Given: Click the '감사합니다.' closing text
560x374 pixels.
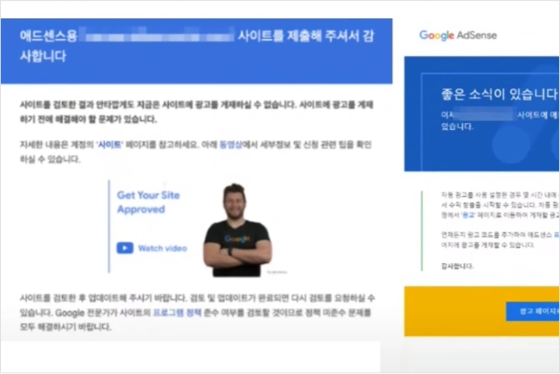Looking at the screenshot, I should point(457,266).
